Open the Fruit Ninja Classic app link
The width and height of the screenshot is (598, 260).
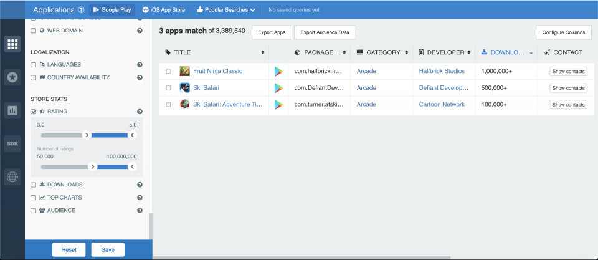pyautogui.click(x=218, y=71)
